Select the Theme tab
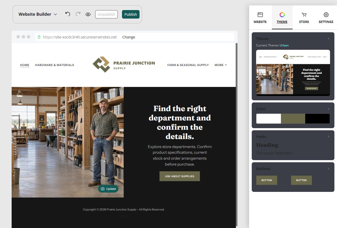Screen dimensions: 337x228 coord(282,18)
